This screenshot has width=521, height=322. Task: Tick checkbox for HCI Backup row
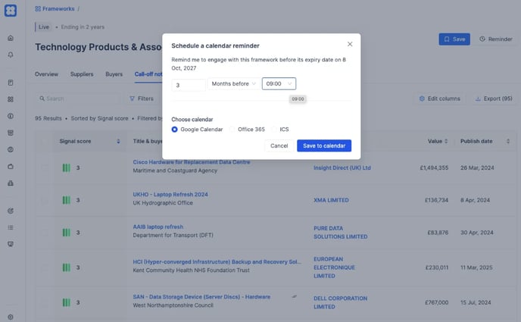(x=45, y=267)
